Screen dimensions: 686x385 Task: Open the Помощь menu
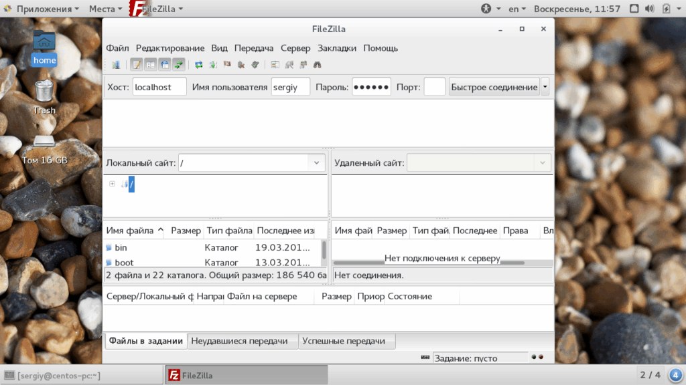(x=381, y=48)
